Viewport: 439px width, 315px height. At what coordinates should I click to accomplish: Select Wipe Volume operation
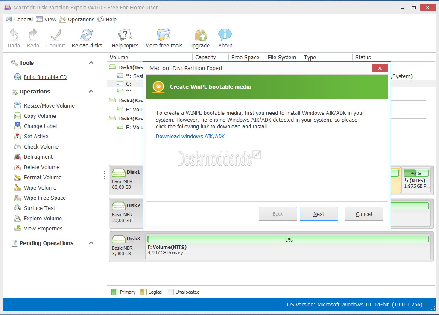[x=40, y=188]
